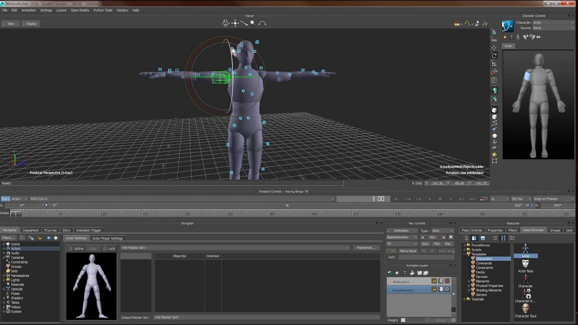Toggle the lock on AnimLayer1

434,281
